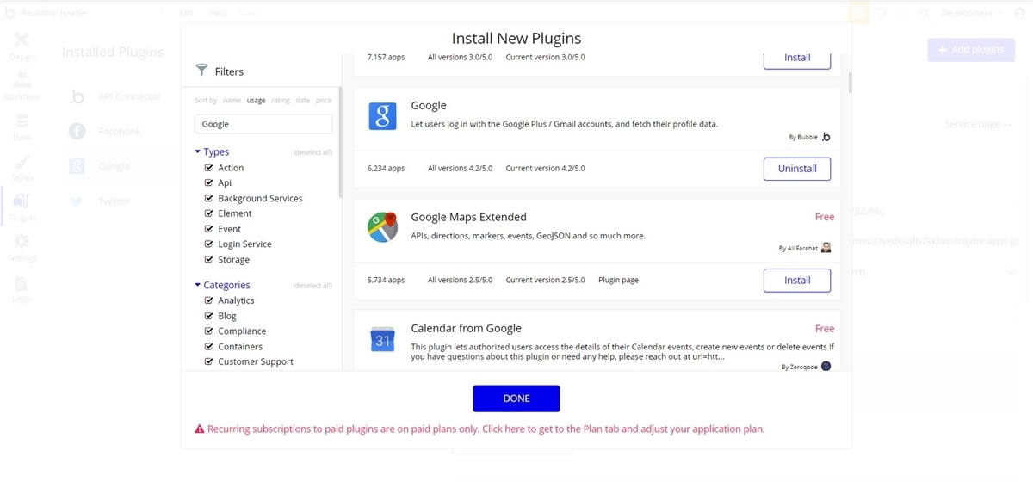This screenshot has height=482, width=1033.
Task: Open the Plugin page link for Google Maps Extended
Action: pos(618,280)
